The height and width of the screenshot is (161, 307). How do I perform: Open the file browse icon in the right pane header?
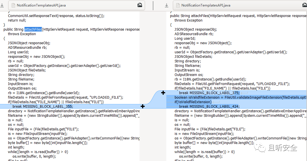click(x=305, y=5)
